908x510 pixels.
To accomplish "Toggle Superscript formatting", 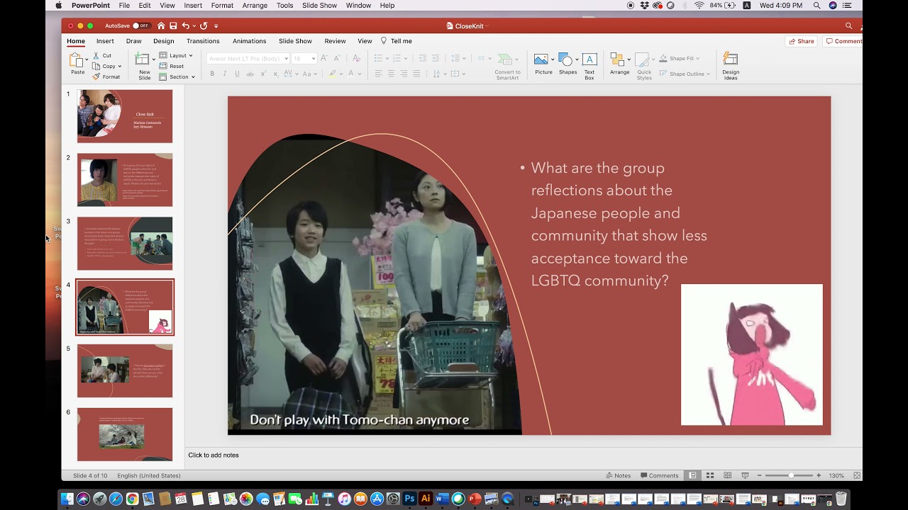I will point(263,74).
